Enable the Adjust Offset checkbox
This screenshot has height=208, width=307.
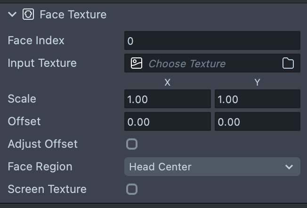[132, 144]
